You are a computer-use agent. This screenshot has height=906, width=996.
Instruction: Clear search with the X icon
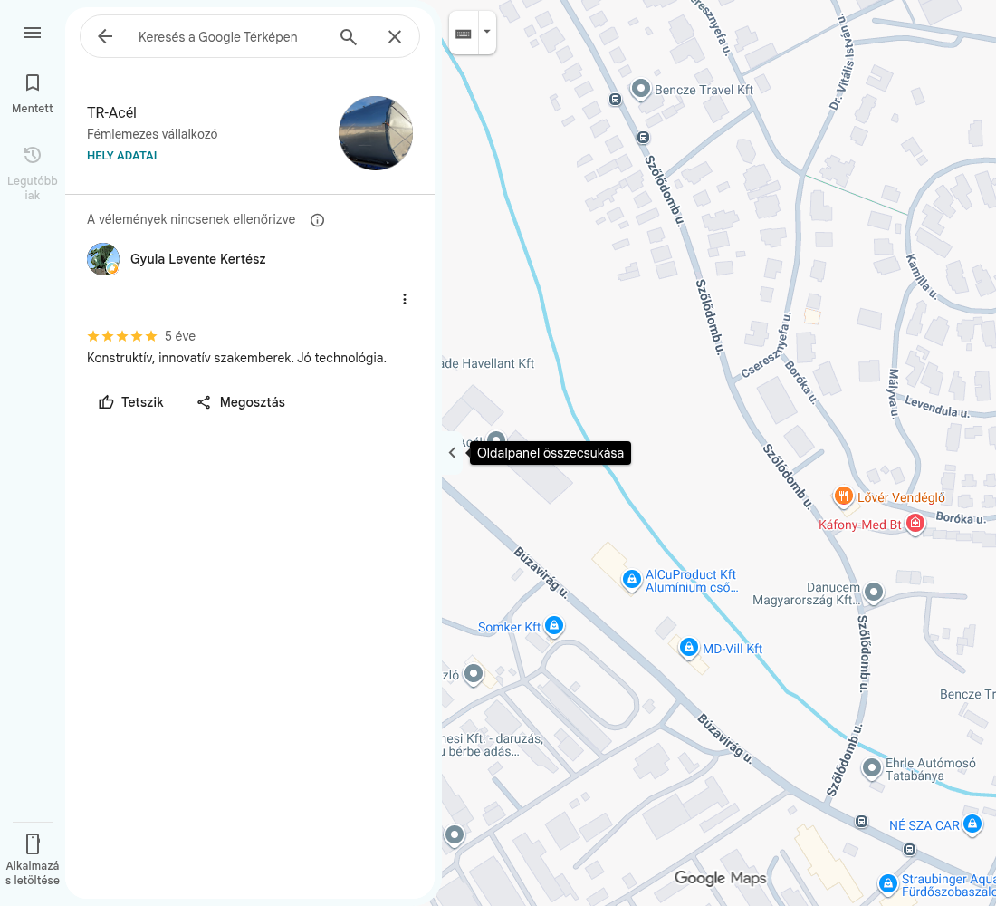coord(395,37)
